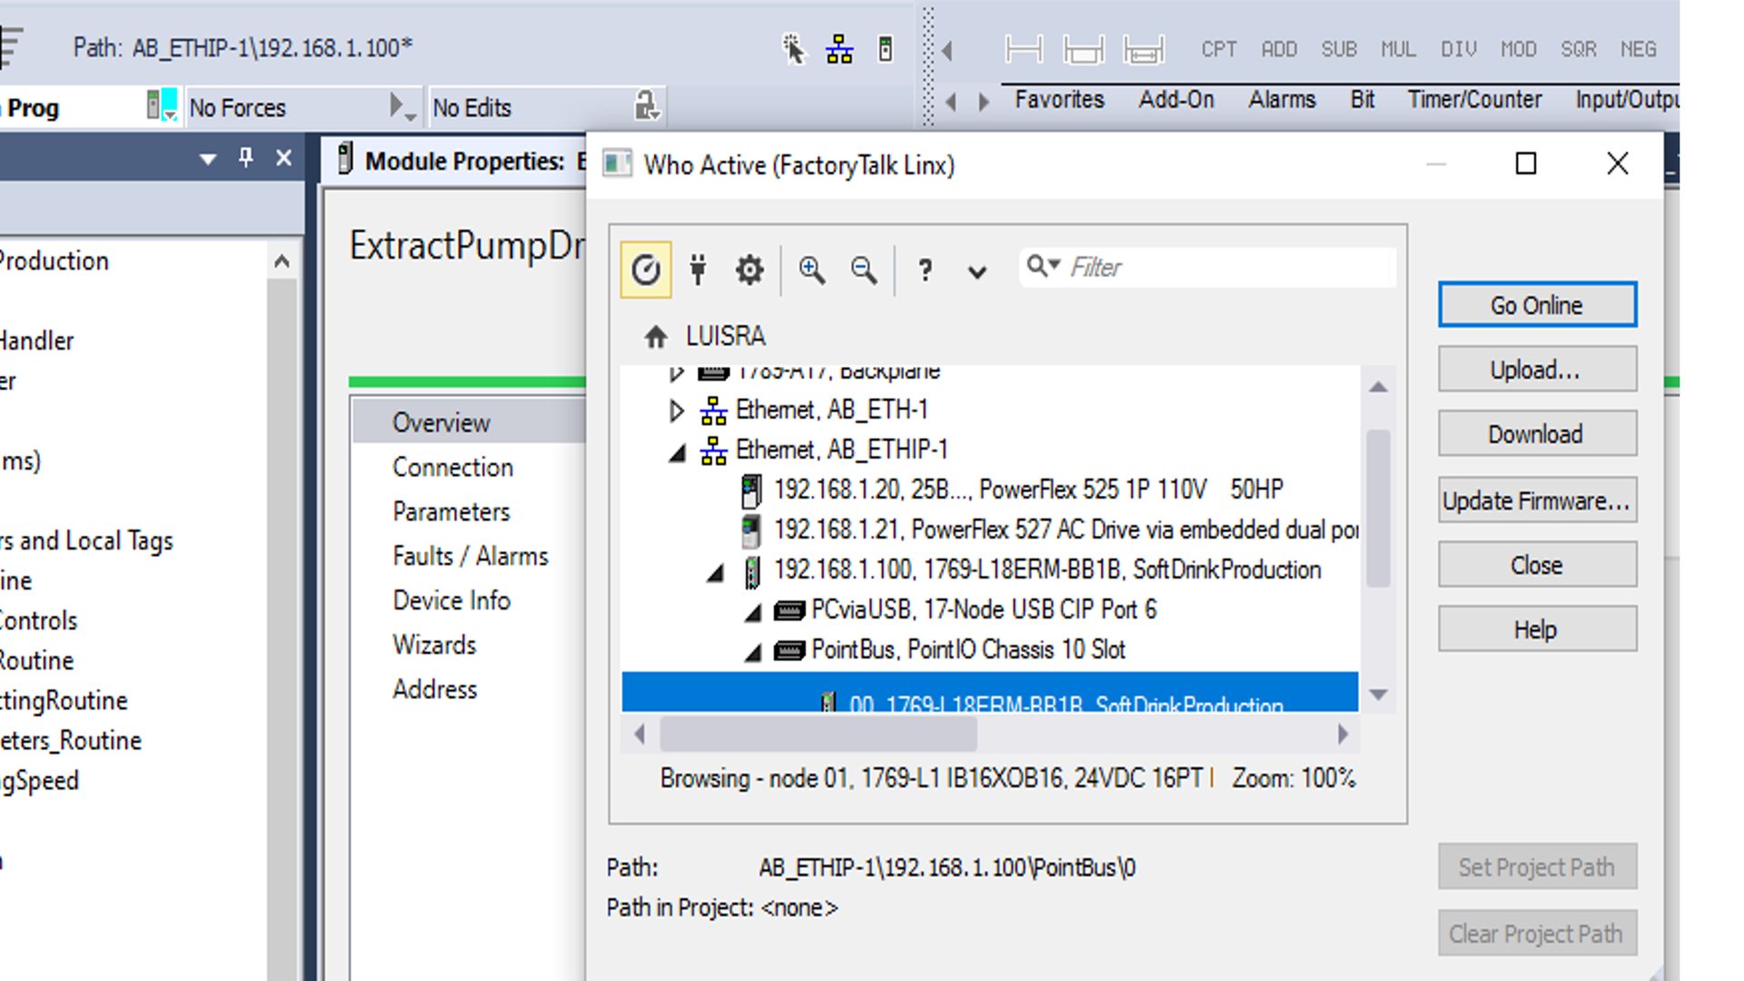Image resolution: width=1744 pixels, height=981 pixels.
Task: Click the tree vertical scrollbar down arrow
Action: 1378,694
